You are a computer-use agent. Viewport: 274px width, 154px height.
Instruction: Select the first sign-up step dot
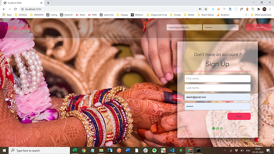213,128
